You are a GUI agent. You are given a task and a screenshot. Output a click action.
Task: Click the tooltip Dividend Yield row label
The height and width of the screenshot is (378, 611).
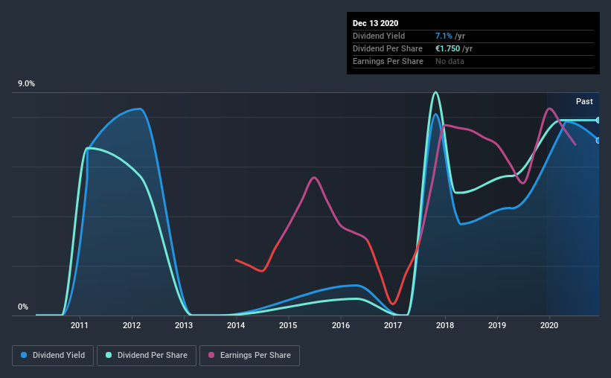point(379,36)
